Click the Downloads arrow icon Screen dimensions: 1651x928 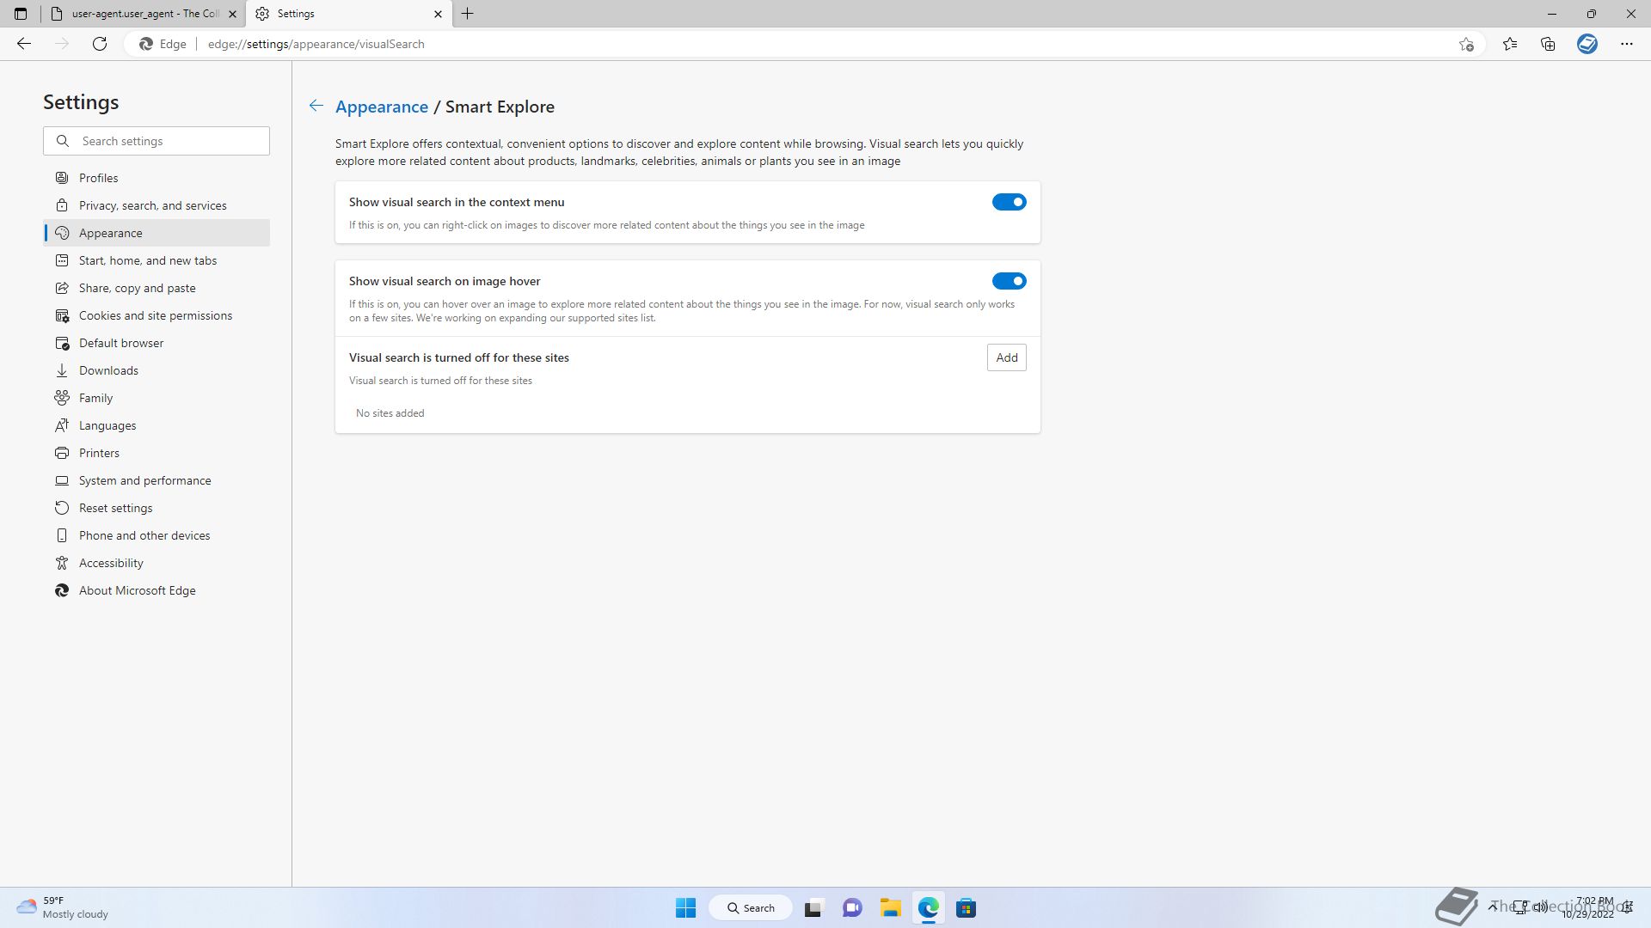click(62, 370)
